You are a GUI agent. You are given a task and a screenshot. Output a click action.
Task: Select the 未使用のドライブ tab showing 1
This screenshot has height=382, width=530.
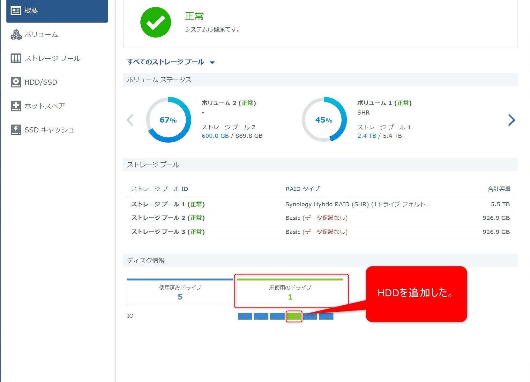pyautogui.click(x=290, y=292)
